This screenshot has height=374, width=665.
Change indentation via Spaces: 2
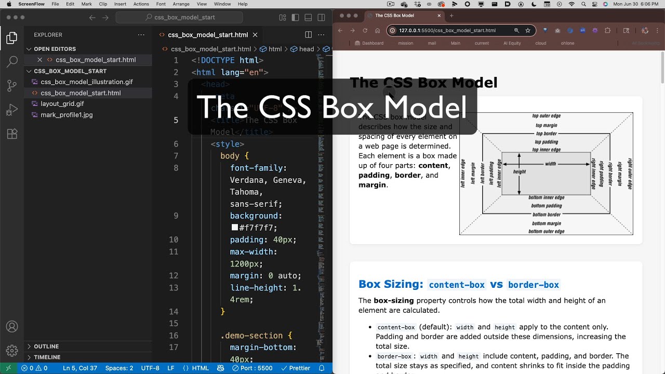click(x=119, y=368)
